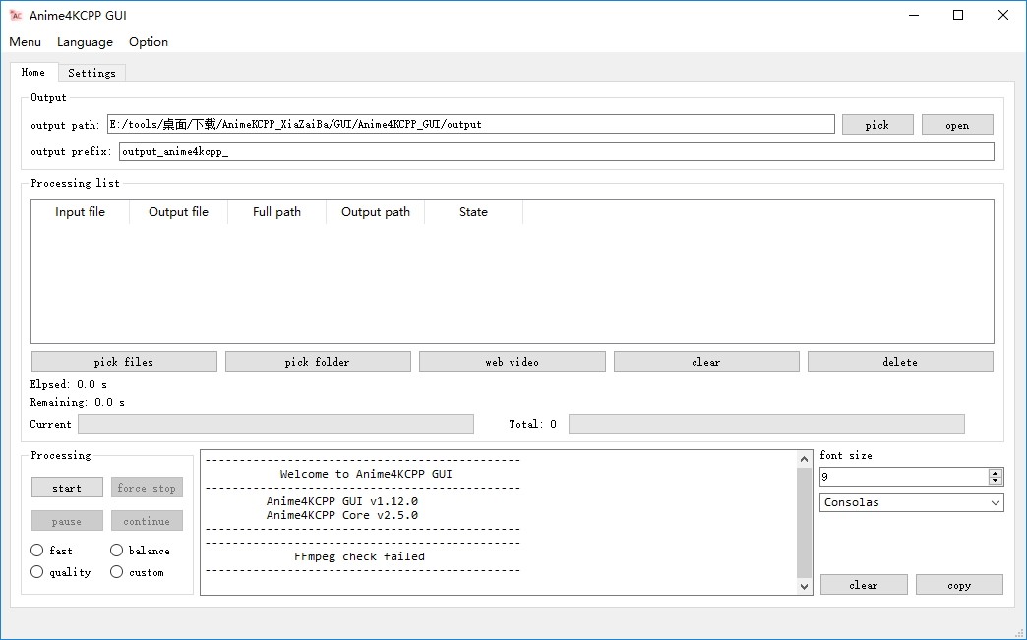Minimize the Anime4KCPP GUI window
Viewport: 1027px width, 640px height.
(914, 15)
